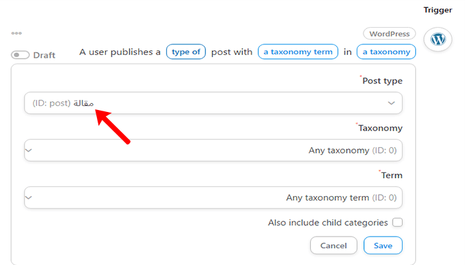Toggle the Draft switch on
The height and width of the screenshot is (265, 465).
point(21,55)
